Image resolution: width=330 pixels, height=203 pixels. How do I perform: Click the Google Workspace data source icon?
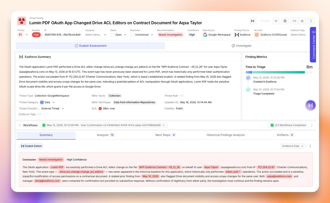(205, 35)
